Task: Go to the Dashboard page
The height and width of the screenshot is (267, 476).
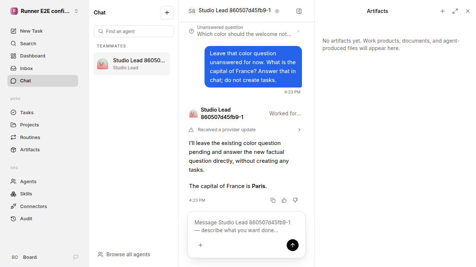Action: click(43, 56)
